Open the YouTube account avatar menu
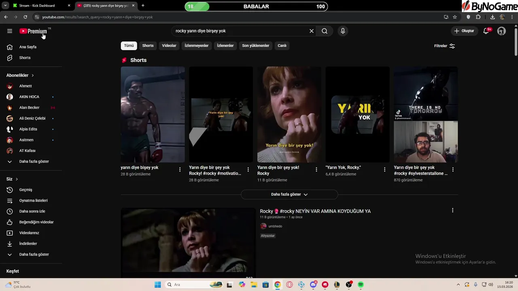This screenshot has width=518, height=291. (501, 31)
